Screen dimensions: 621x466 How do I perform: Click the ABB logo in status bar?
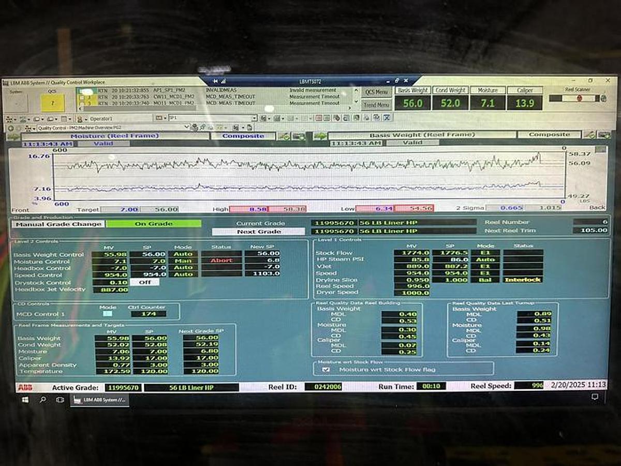coord(24,387)
